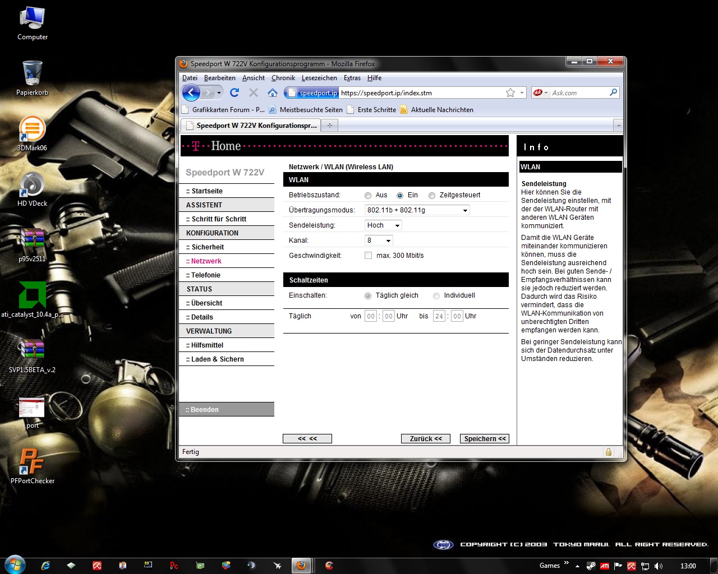This screenshot has width=718, height=574.
Task: Open the Lesezeichen menu
Action: pos(319,78)
